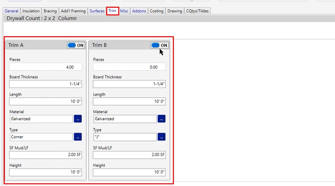This screenshot has height=186, width=335.
Task: Click the Trim B Length field
Action: point(129,102)
